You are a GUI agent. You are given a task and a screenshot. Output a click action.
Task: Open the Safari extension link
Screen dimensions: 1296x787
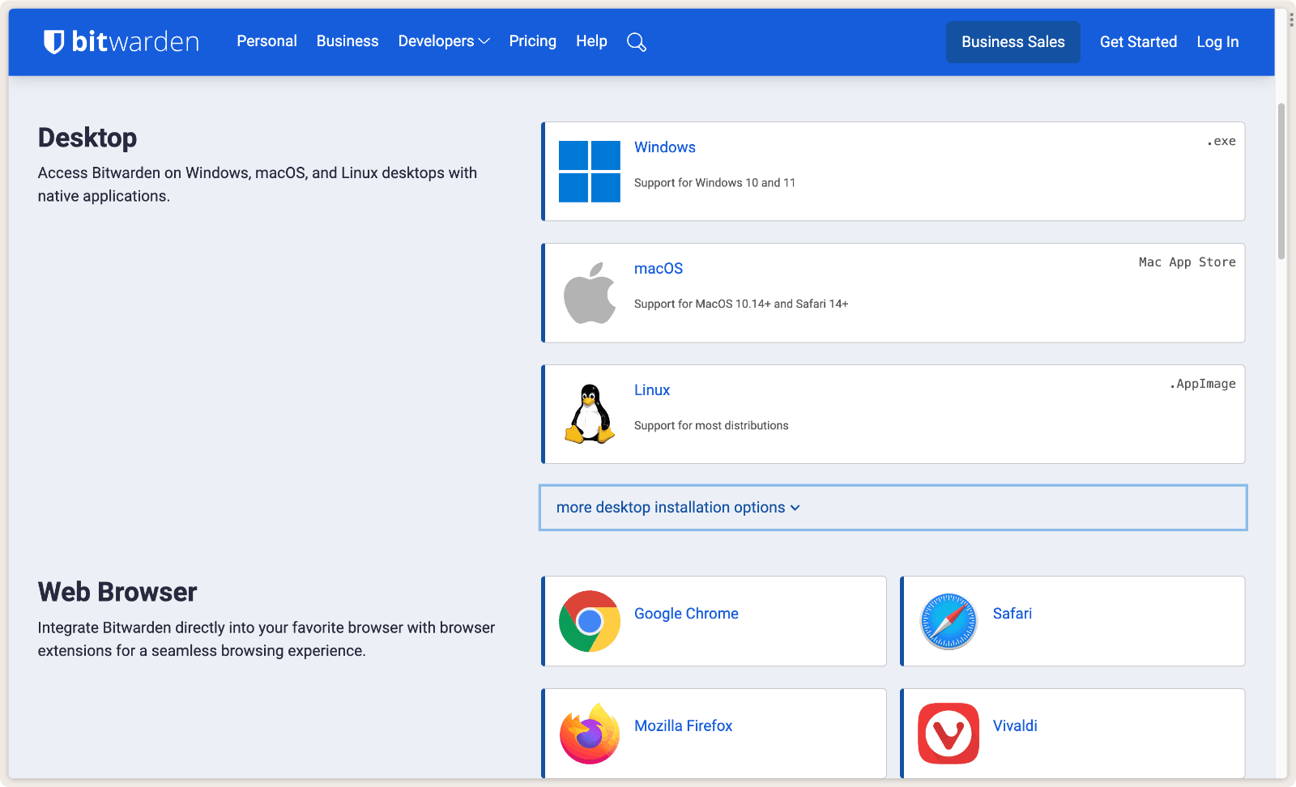coord(1013,614)
